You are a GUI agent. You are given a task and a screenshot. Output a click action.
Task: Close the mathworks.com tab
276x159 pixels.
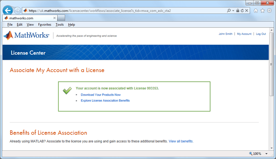[54, 18]
